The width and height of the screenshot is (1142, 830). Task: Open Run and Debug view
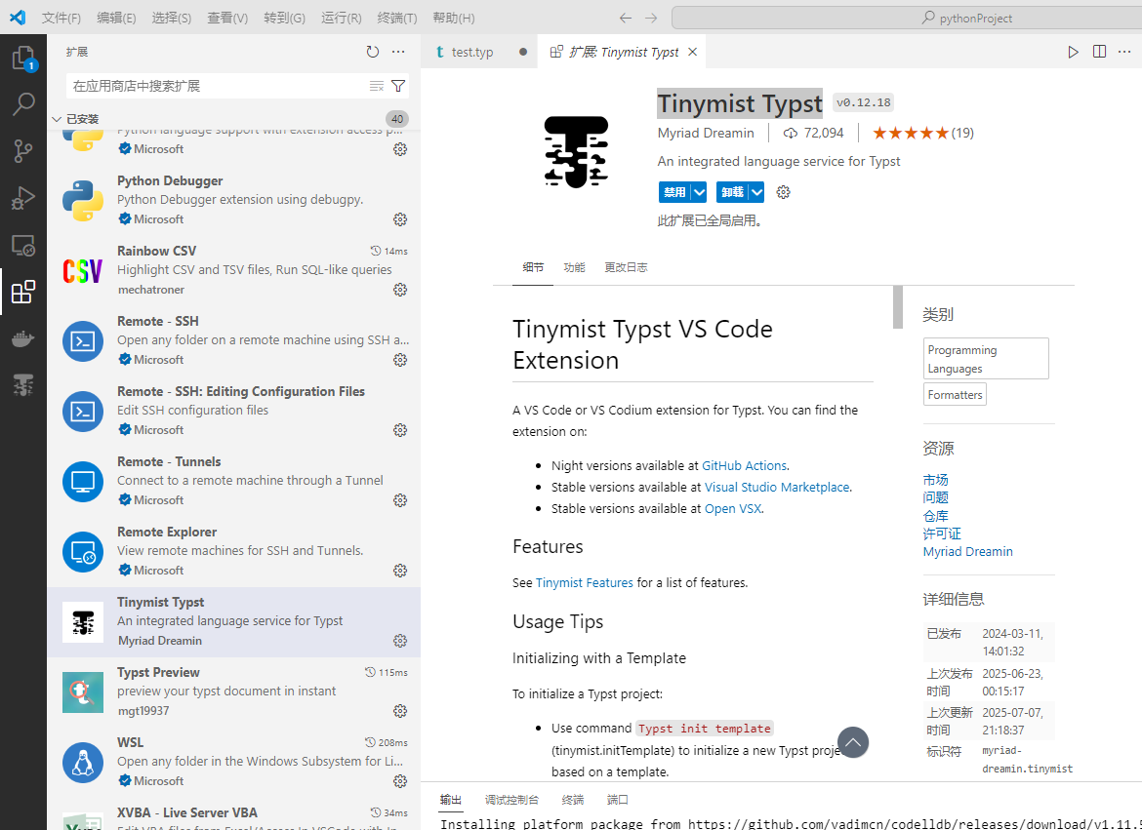click(x=23, y=198)
